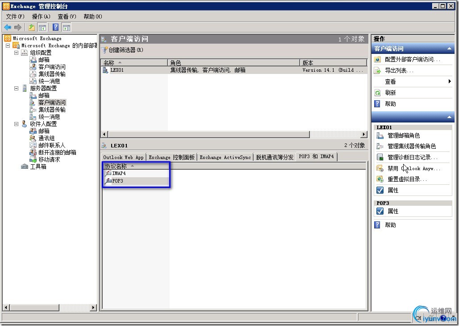Collapse the Microsoft Exchange 的内部部署 node
459x326 pixels.
[x=8, y=45]
